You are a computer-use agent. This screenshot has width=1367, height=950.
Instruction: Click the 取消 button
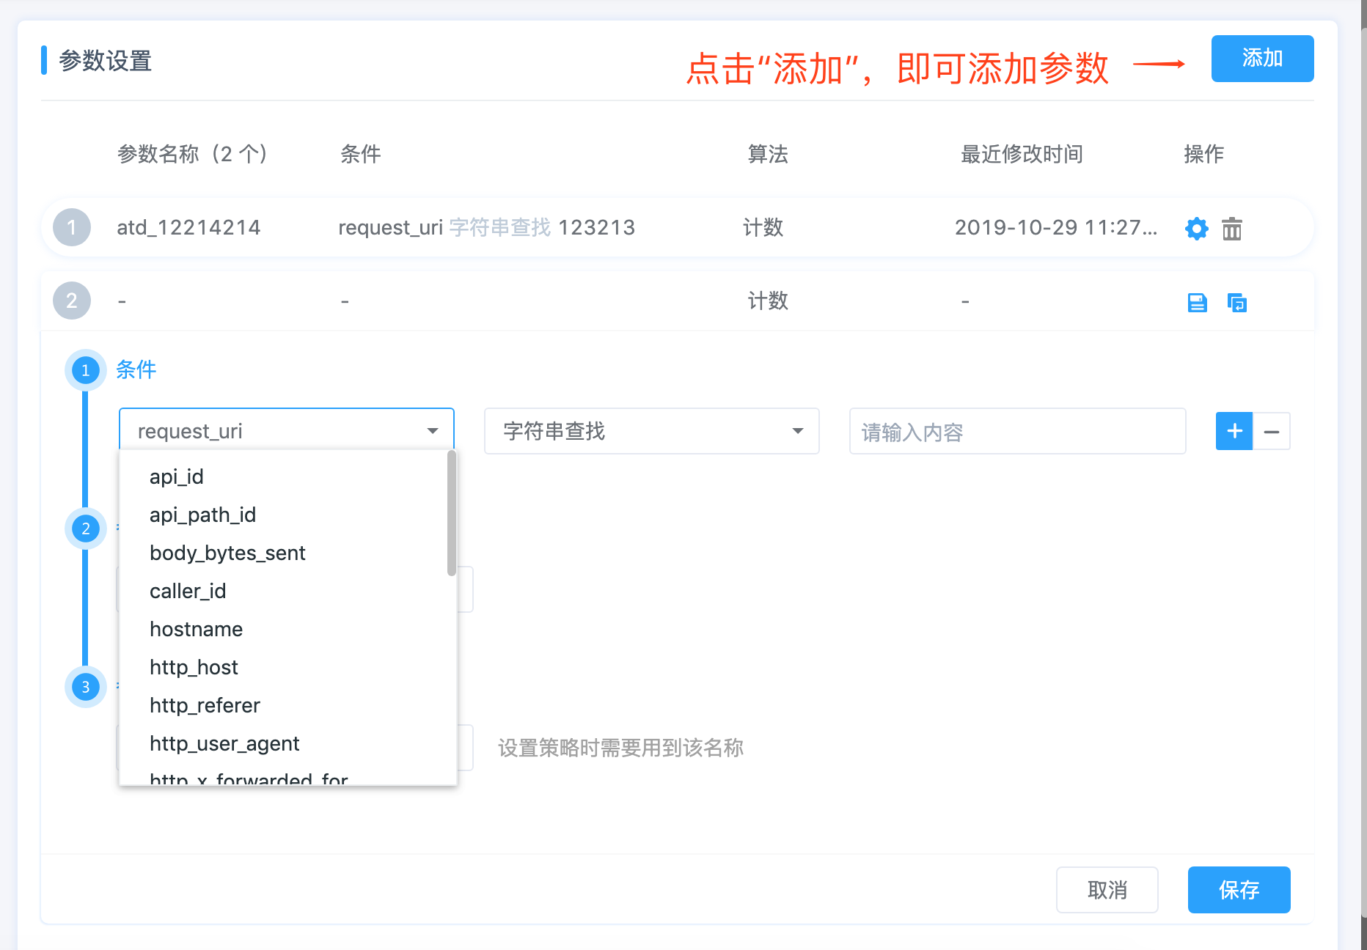point(1107,890)
